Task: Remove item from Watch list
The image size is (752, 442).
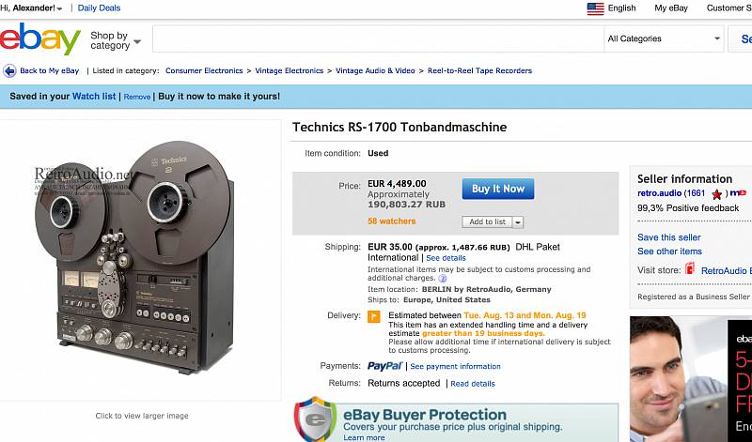Action: [x=137, y=97]
